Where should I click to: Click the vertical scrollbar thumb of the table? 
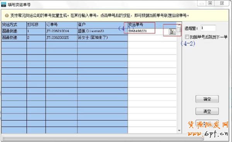click(x=179, y=30)
